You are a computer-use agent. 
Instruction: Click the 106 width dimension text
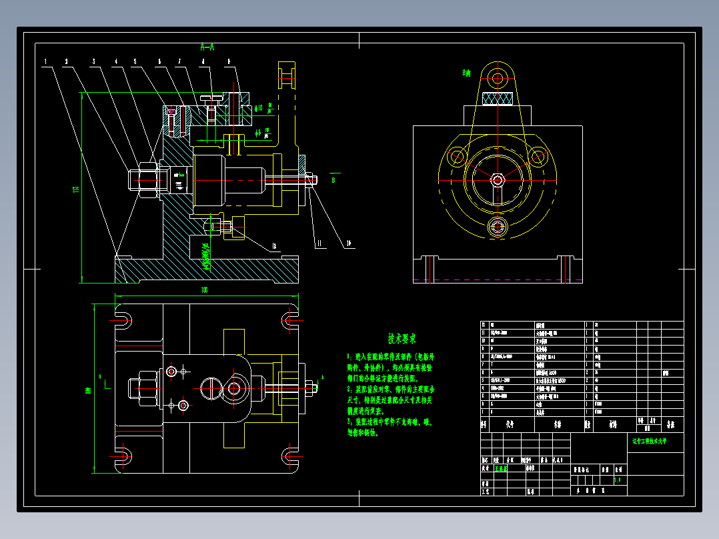205,290
